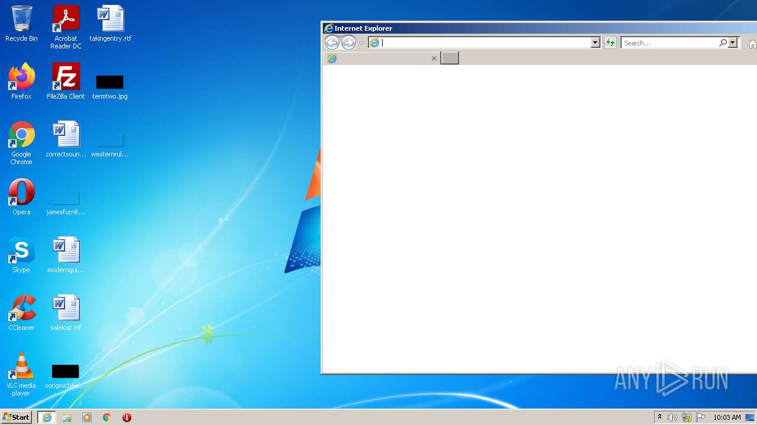Click the Internet Explorer Back button
757x425 pixels.
332,42
